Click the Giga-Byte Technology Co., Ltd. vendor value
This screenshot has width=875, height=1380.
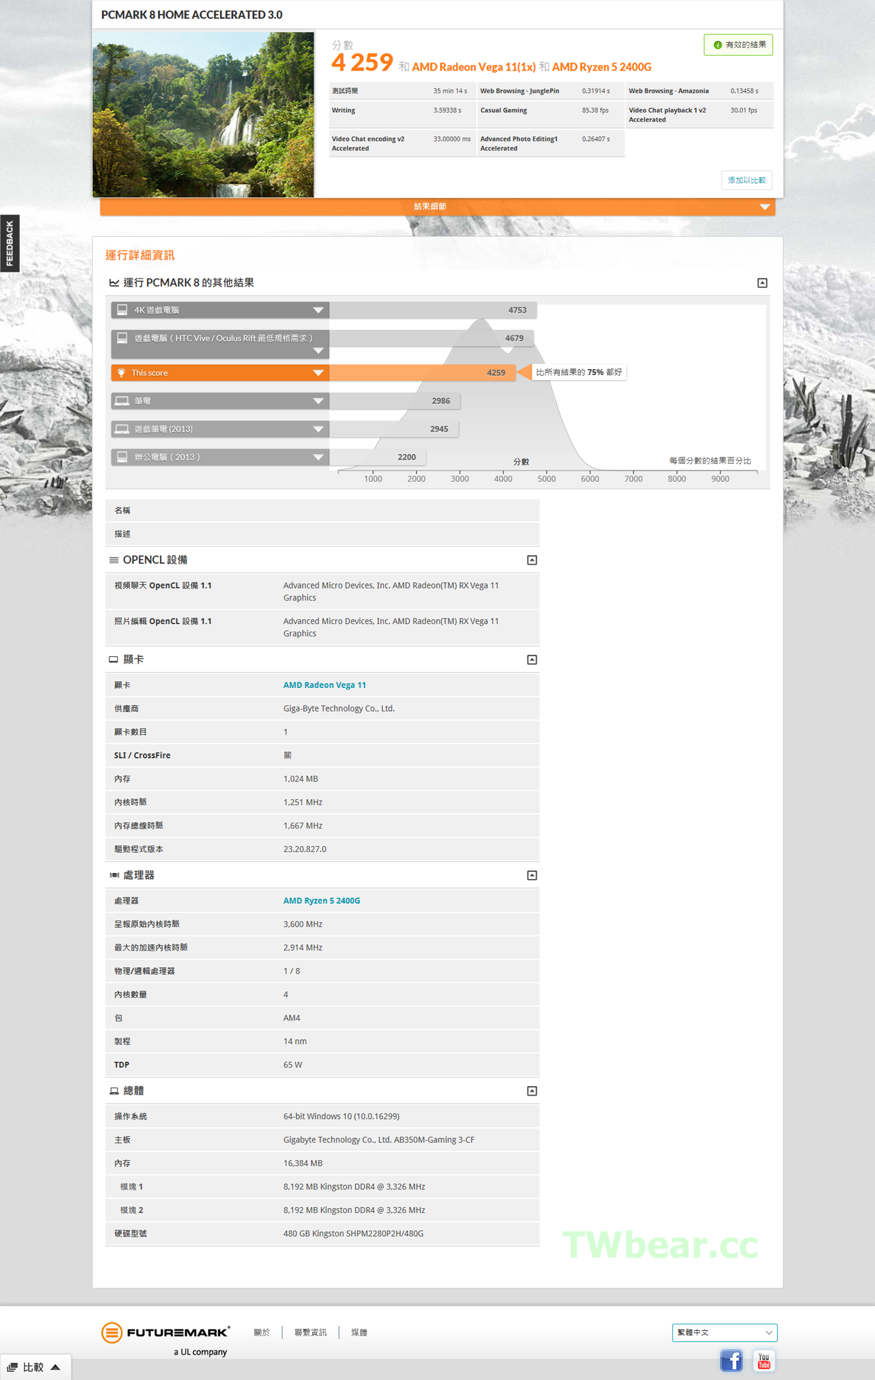click(x=339, y=709)
